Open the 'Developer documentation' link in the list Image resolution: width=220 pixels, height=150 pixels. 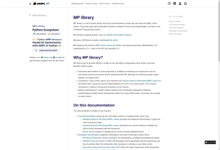click(89, 135)
